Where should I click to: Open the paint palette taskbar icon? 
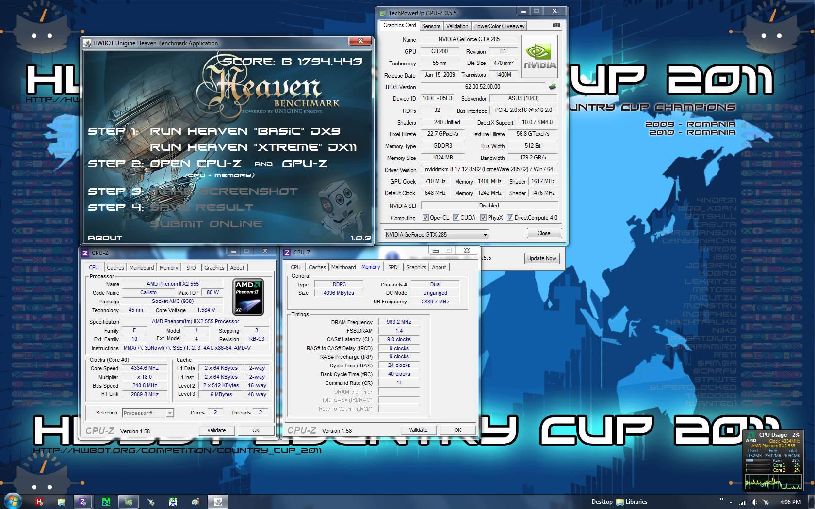coord(195,502)
